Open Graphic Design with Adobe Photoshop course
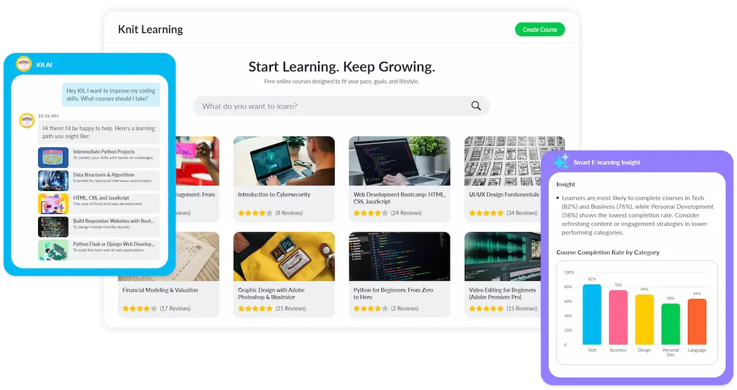The width and height of the screenshot is (737, 390). [x=284, y=275]
